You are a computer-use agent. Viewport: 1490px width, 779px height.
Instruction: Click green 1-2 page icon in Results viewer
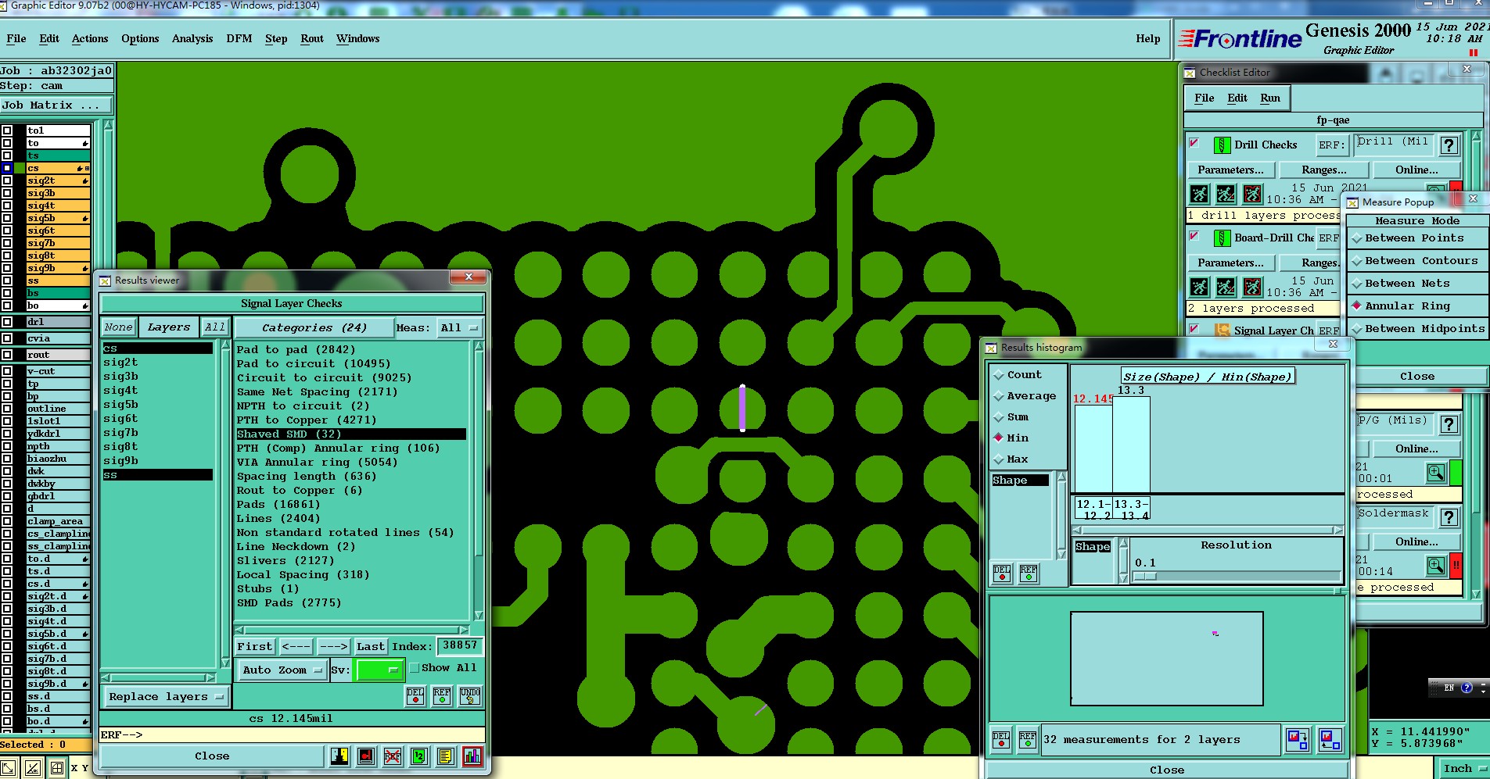click(419, 756)
